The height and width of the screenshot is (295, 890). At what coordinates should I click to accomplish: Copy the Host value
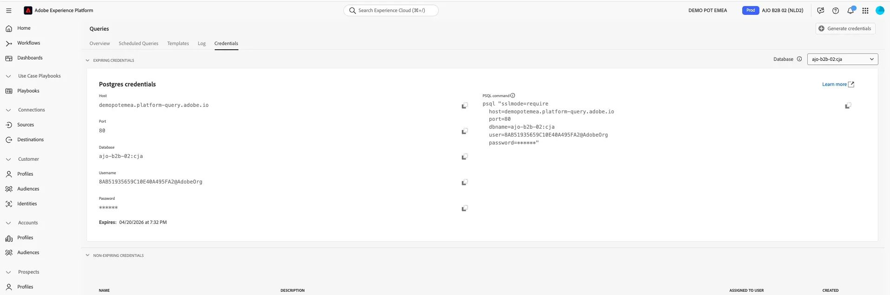464,106
